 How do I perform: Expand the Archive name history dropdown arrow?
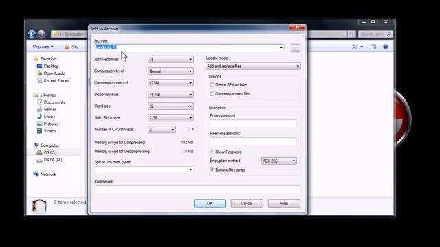[281, 47]
